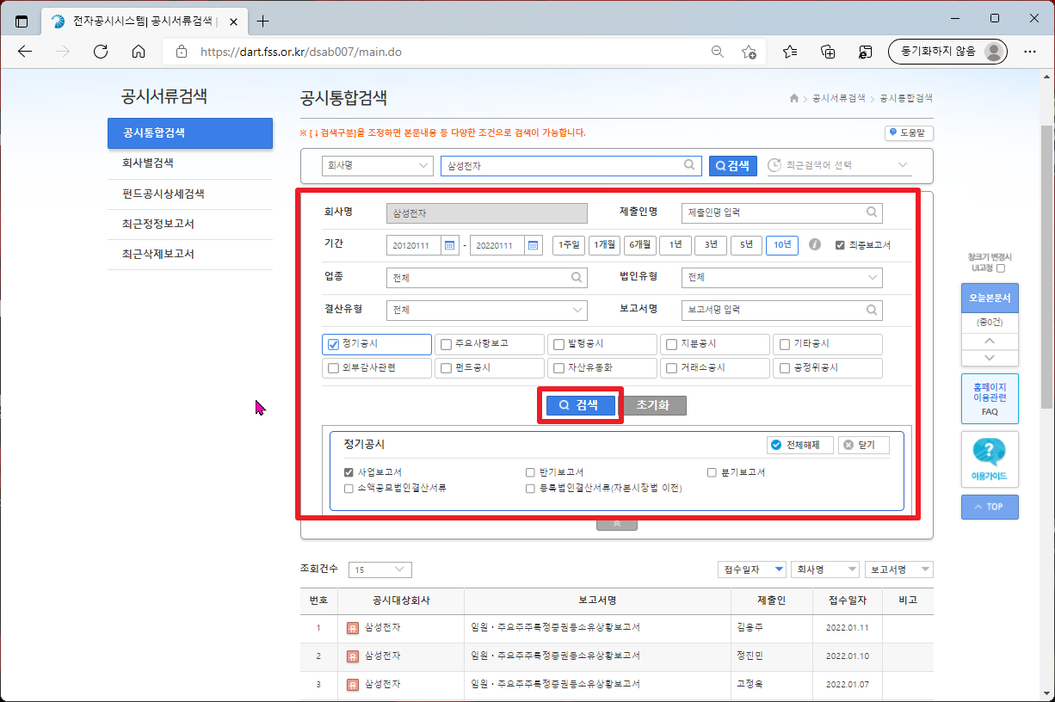Viewport: 1055px width, 702px height.
Task: Collapse the detail search panel arrow
Action: pos(617,523)
